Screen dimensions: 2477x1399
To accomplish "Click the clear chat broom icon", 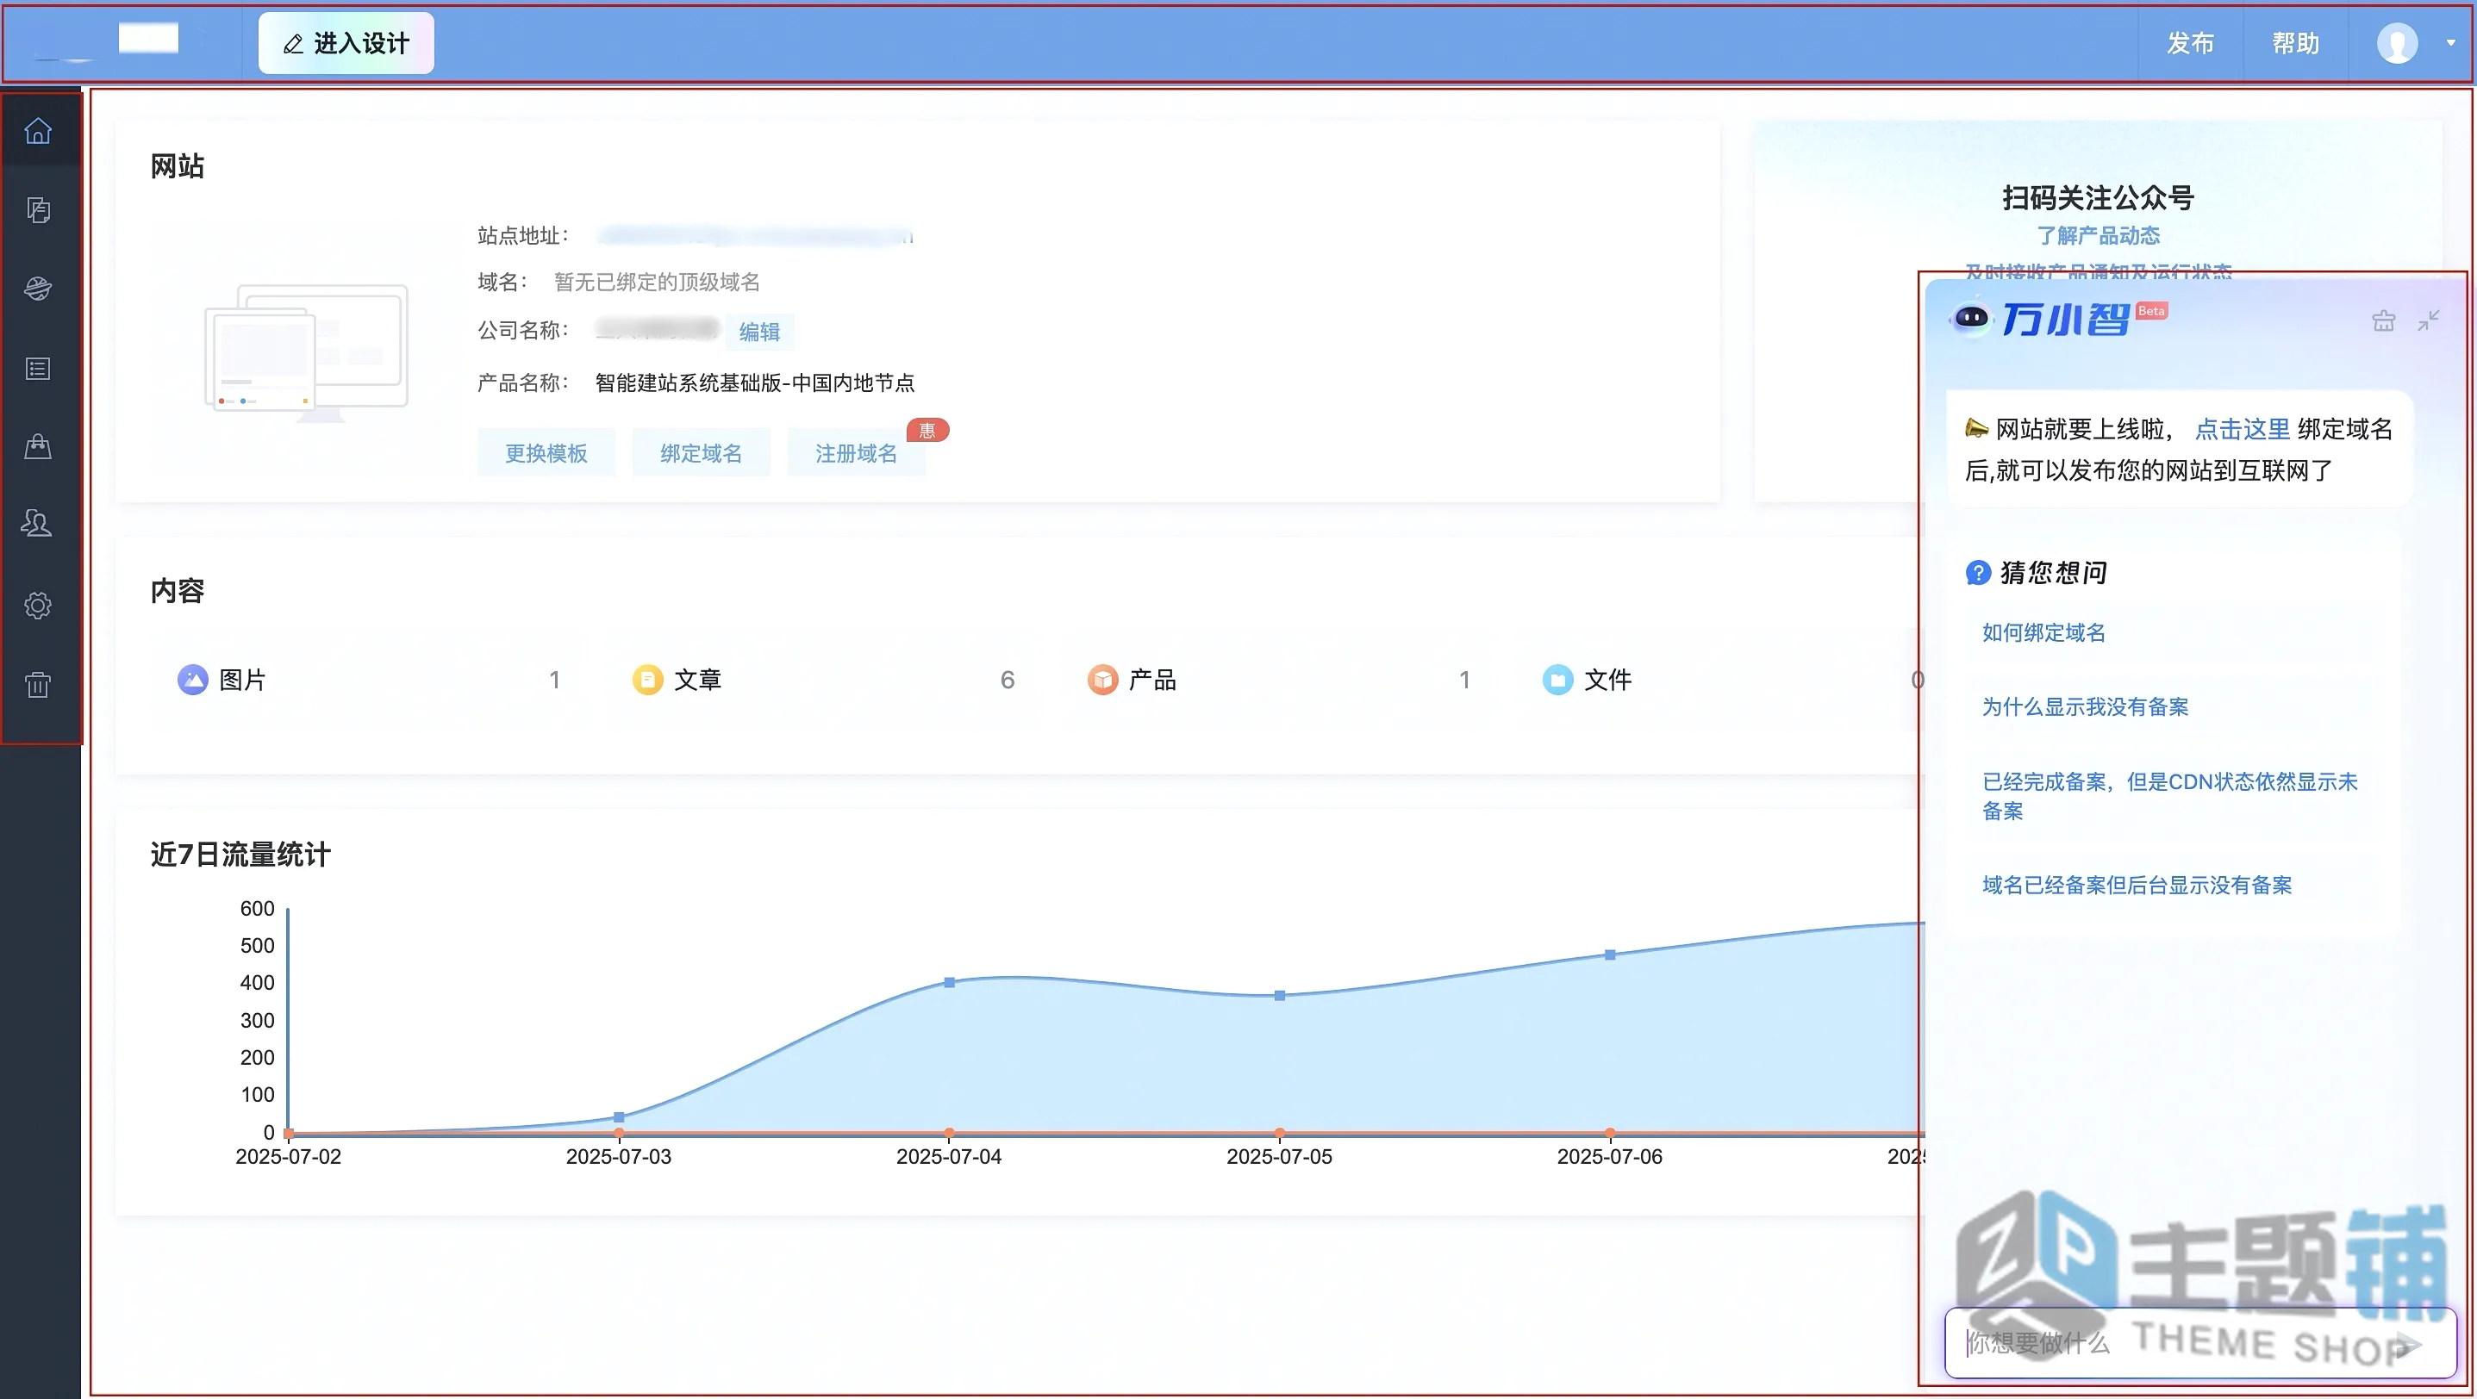I will [x=2384, y=320].
